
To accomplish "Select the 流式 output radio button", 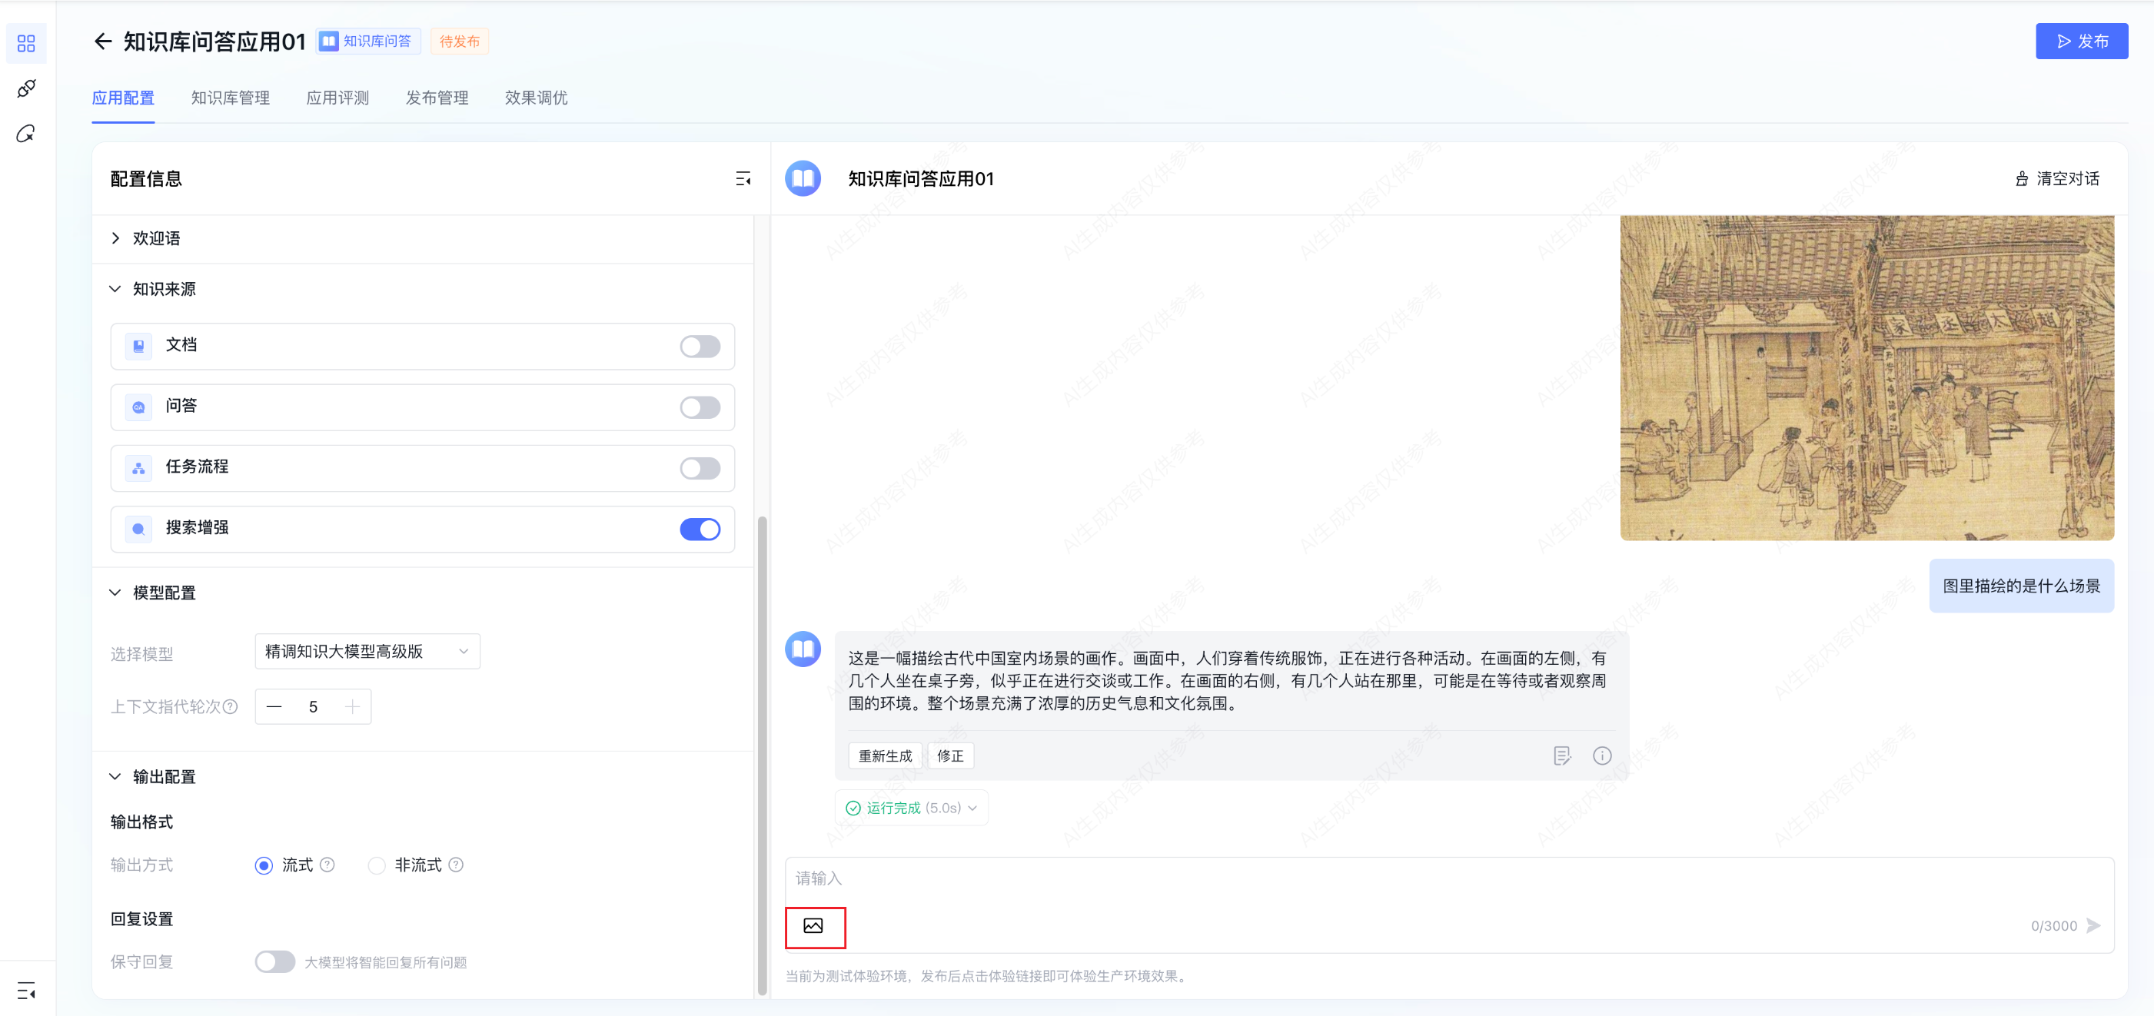I will pyautogui.click(x=264, y=865).
